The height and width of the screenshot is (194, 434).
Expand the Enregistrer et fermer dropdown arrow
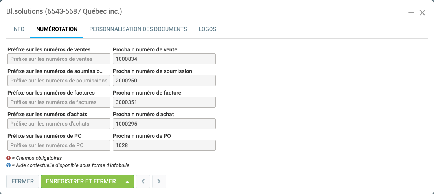pyautogui.click(x=127, y=181)
